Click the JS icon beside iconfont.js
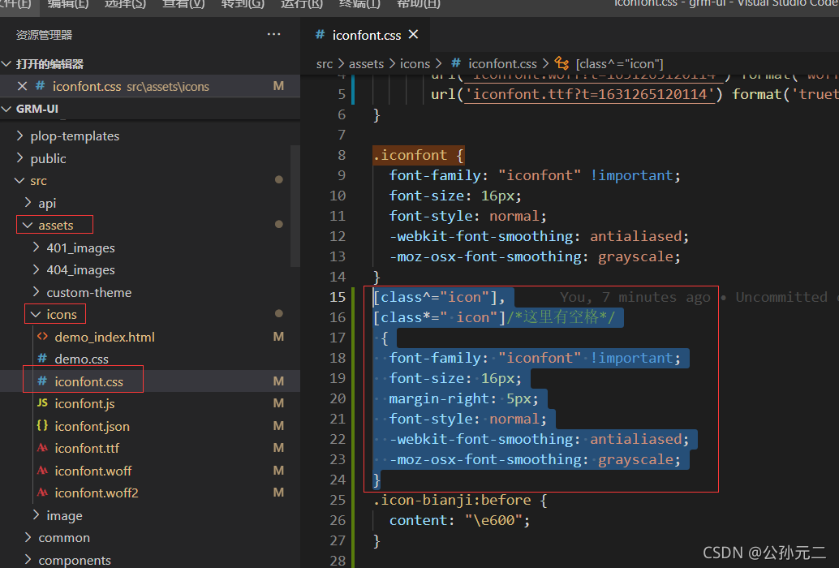839x568 pixels. point(42,402)
